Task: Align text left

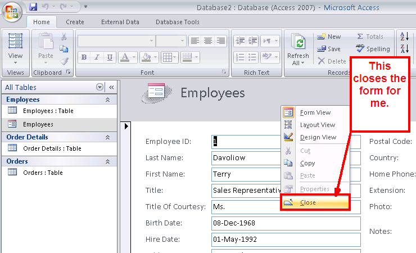Action: tap(195, 41)
